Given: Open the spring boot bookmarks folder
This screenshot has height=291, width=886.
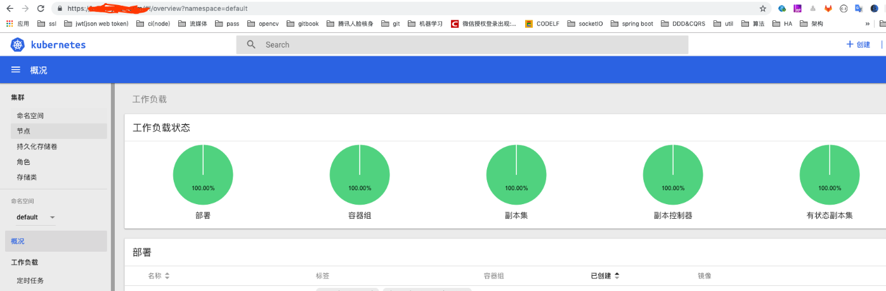Looking at the screenshot, I should click(x=632, y=23).
